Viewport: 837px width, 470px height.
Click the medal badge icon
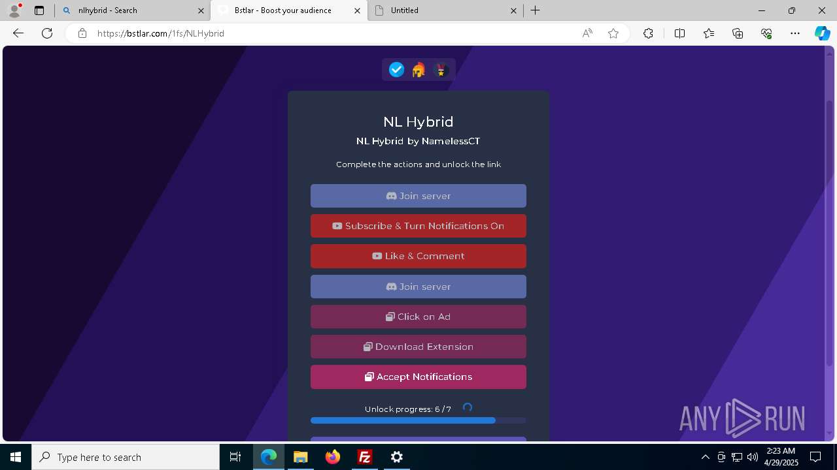[x=441, y=70]
